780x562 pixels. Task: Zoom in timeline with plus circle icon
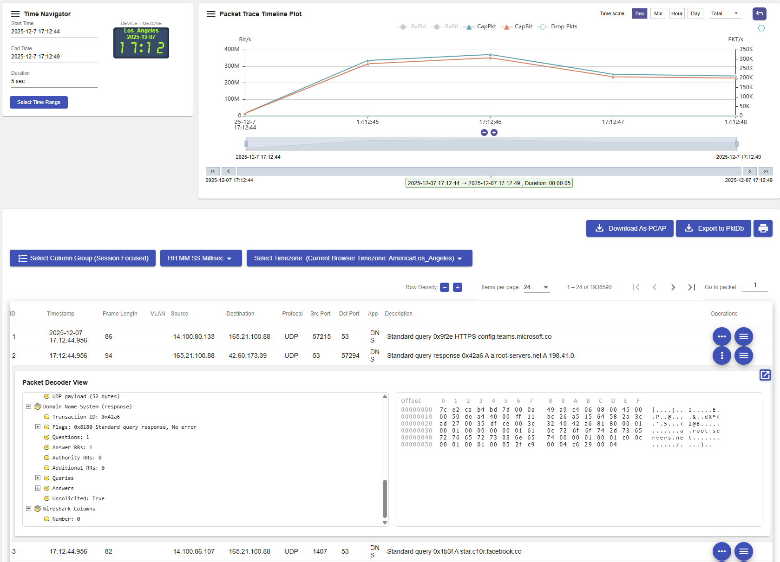494,133
